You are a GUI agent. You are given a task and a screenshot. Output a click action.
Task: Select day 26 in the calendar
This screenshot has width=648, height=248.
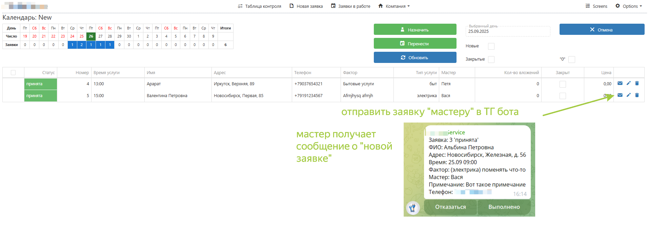pos(91,36)
